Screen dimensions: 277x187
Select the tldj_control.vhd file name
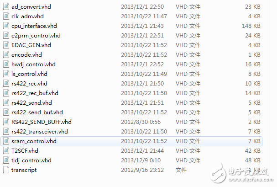click(x=31, y=160)
